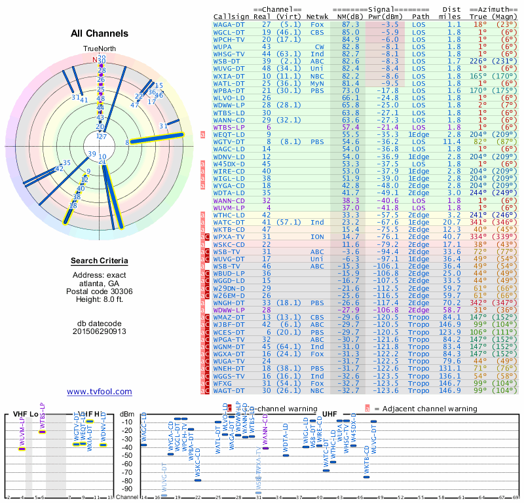524x503 pixels.
Task: Click the co-channel 'C' badge beside WPXA-TV
Action: point(208,237)
